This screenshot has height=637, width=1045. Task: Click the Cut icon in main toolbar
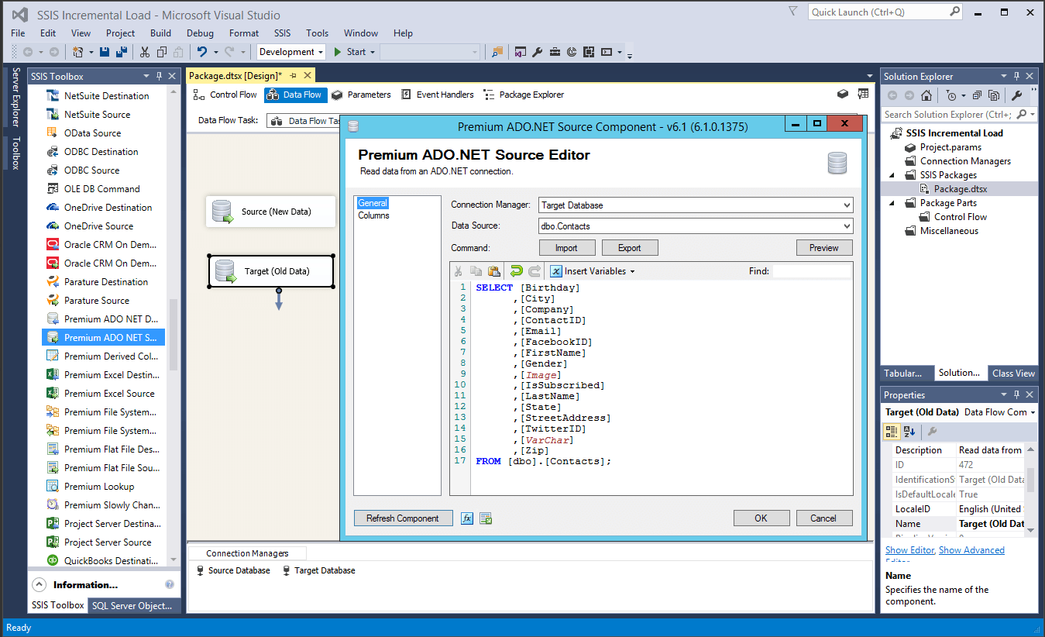(145, 52)
